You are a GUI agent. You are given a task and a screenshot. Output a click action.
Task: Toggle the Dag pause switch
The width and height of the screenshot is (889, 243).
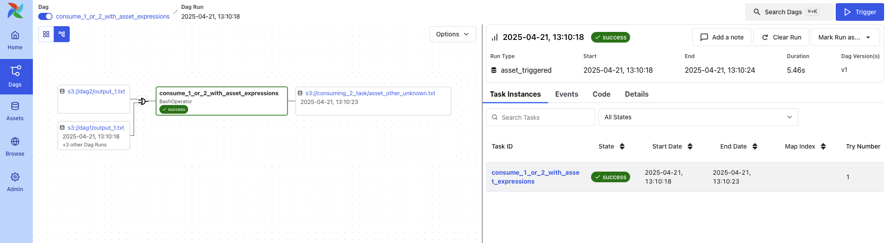(x=45, y=16)
